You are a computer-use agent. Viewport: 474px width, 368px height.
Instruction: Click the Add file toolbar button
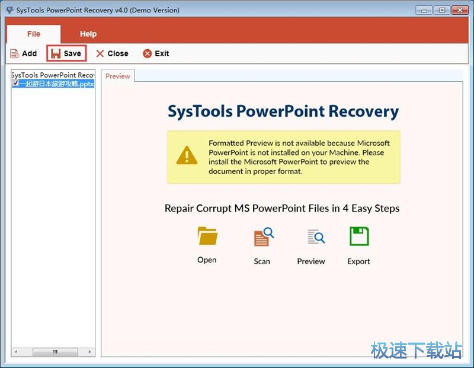(x=24, y=53)
